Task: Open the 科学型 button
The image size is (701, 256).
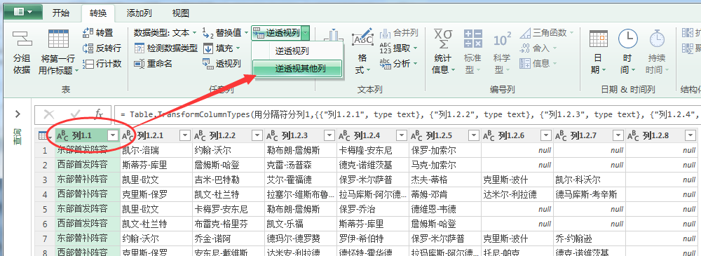Action: 502,52
